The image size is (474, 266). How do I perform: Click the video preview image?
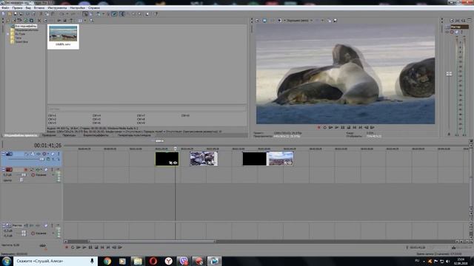pyautogui.click(x=346, y=74)
